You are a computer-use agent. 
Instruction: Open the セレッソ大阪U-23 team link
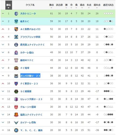coord(31,99)
